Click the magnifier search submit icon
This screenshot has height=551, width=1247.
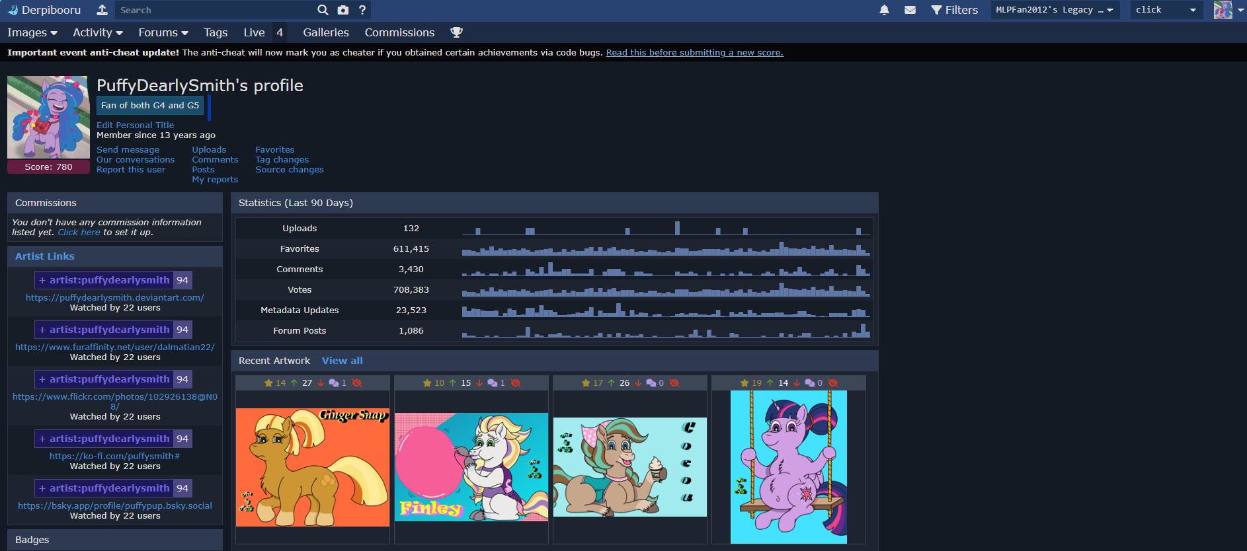(323, 10)
